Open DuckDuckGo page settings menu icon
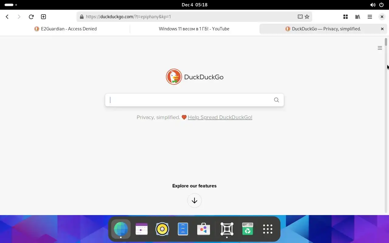The image size is (389, 243). click(380, 48)
